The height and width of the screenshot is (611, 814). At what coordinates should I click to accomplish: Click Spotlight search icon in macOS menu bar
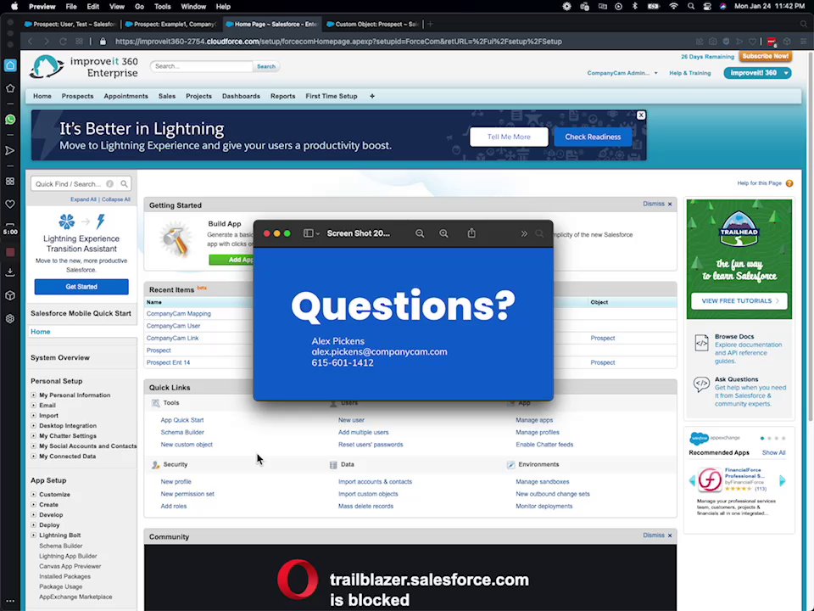pos(691,6)
